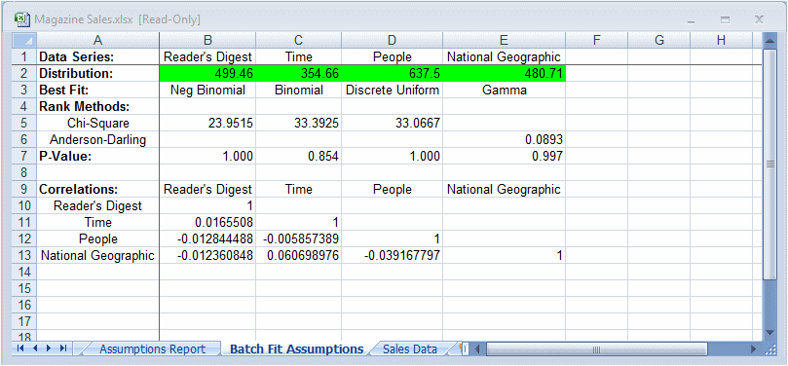Click the 'Discrete Uniform' cell
Screen dimensions: 788x366
click(x=392, y=91)
